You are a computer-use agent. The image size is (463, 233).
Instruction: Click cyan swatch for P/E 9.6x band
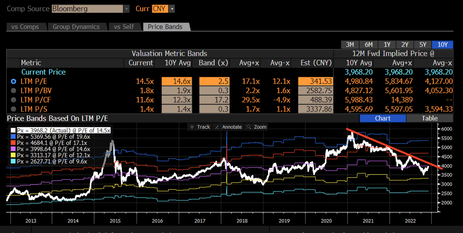click(13, 162)
